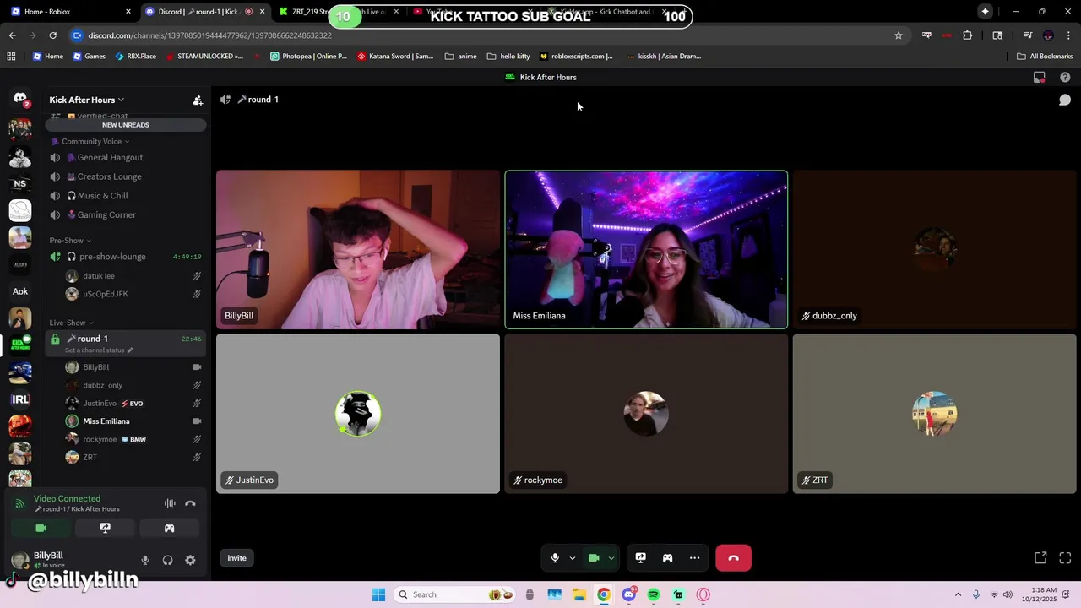
Task: Select BillyBill's video tile
Action: 358,249
